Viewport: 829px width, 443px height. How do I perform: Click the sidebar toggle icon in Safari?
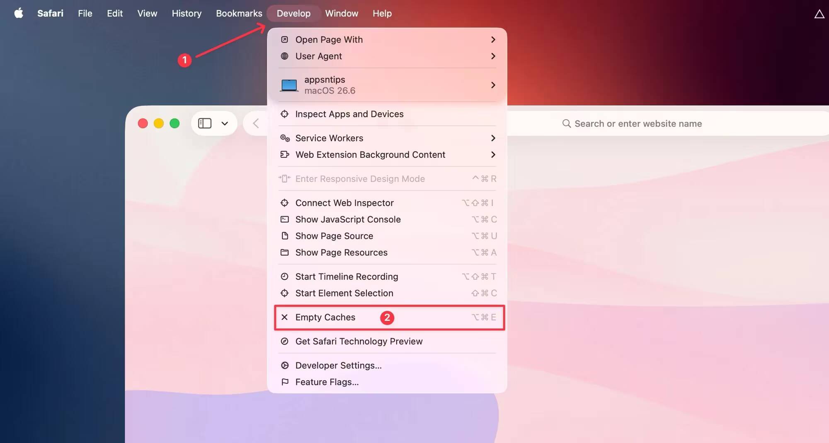(x=205, y=123)
